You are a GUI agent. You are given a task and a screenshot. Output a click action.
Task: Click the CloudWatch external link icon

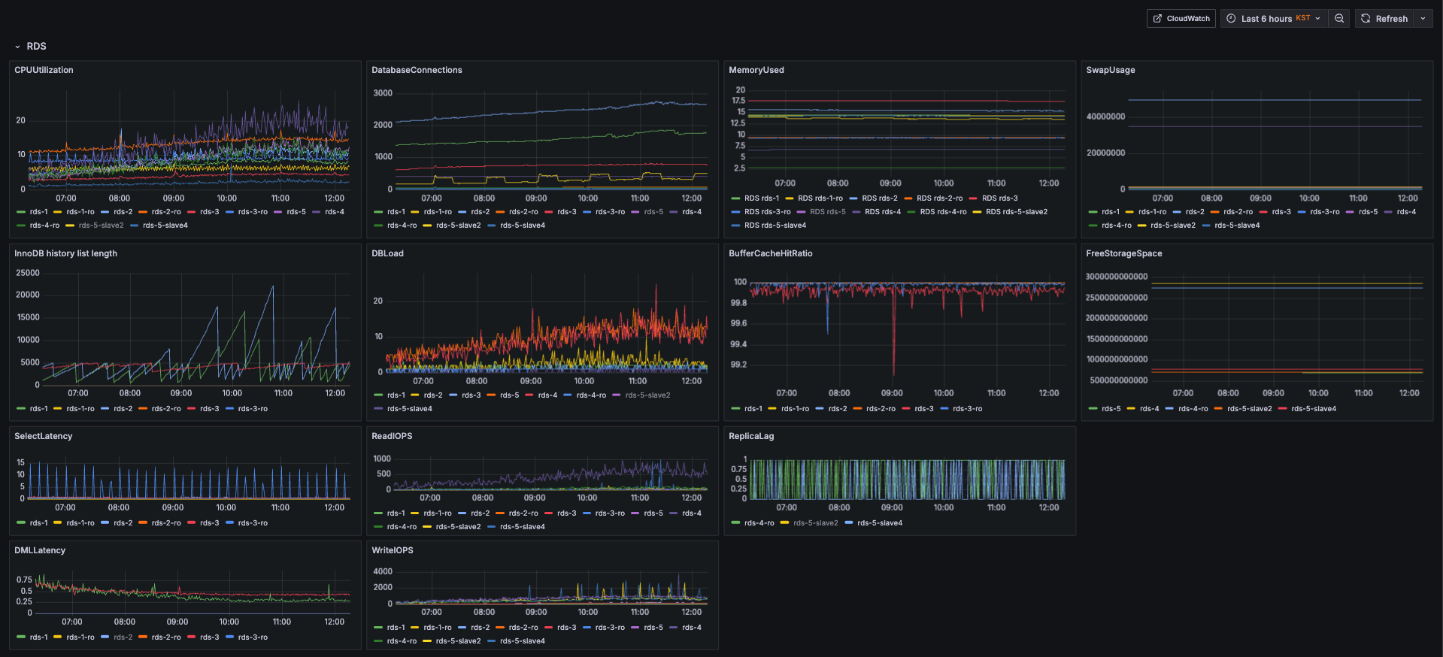(1158, 19)
